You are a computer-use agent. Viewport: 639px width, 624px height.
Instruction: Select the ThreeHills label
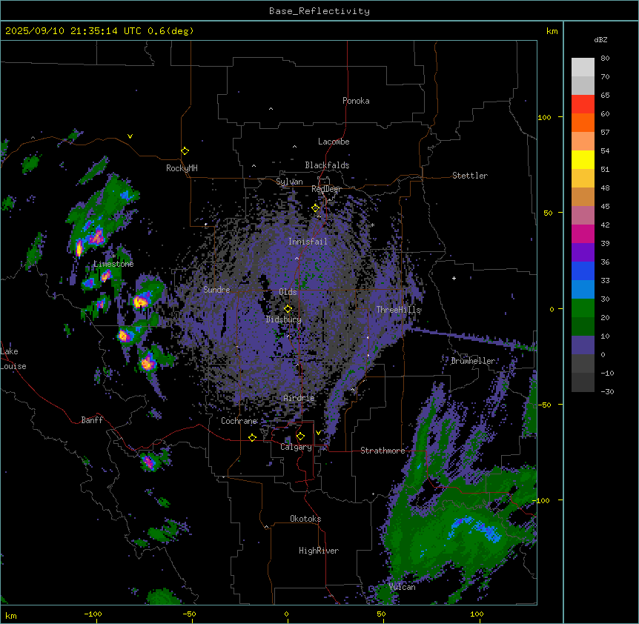(399, 310)
